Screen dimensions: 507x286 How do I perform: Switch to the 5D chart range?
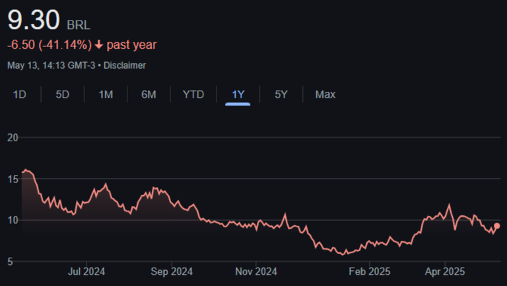[62, 94]
